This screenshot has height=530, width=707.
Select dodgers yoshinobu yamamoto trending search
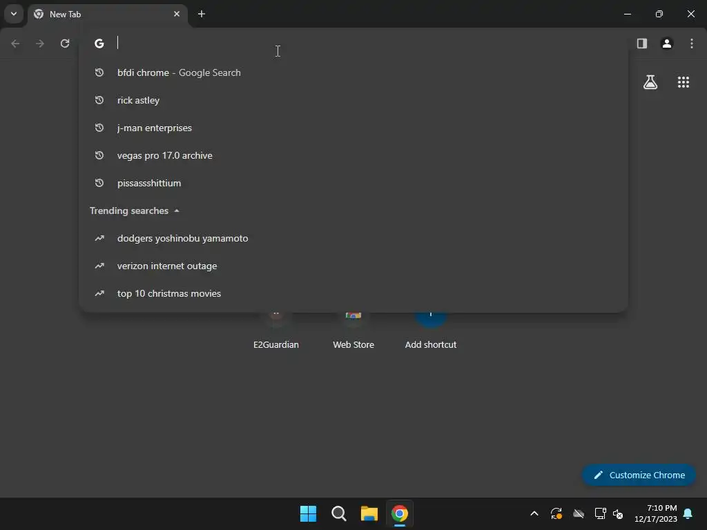coord(353,238)
